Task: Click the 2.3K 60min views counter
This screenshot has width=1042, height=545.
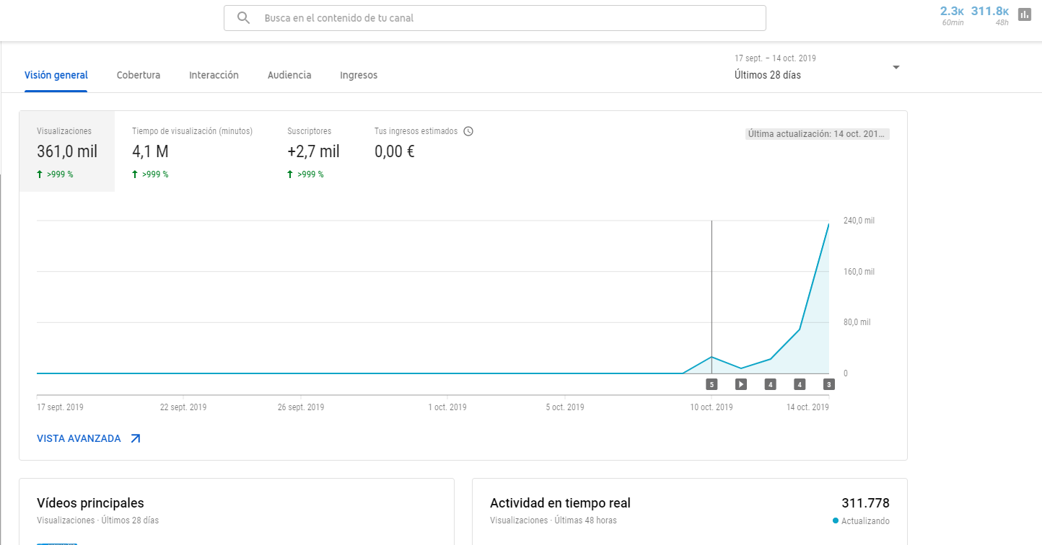Action: click(x=952, y=14)
